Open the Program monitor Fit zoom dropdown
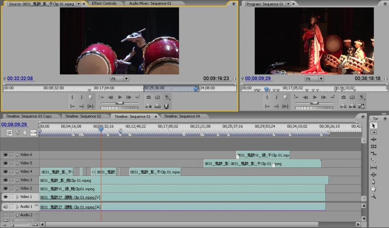 [314, 79]
